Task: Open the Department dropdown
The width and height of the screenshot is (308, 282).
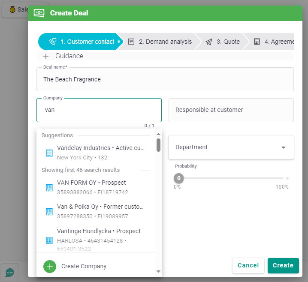Action: [x=231, y=147]
